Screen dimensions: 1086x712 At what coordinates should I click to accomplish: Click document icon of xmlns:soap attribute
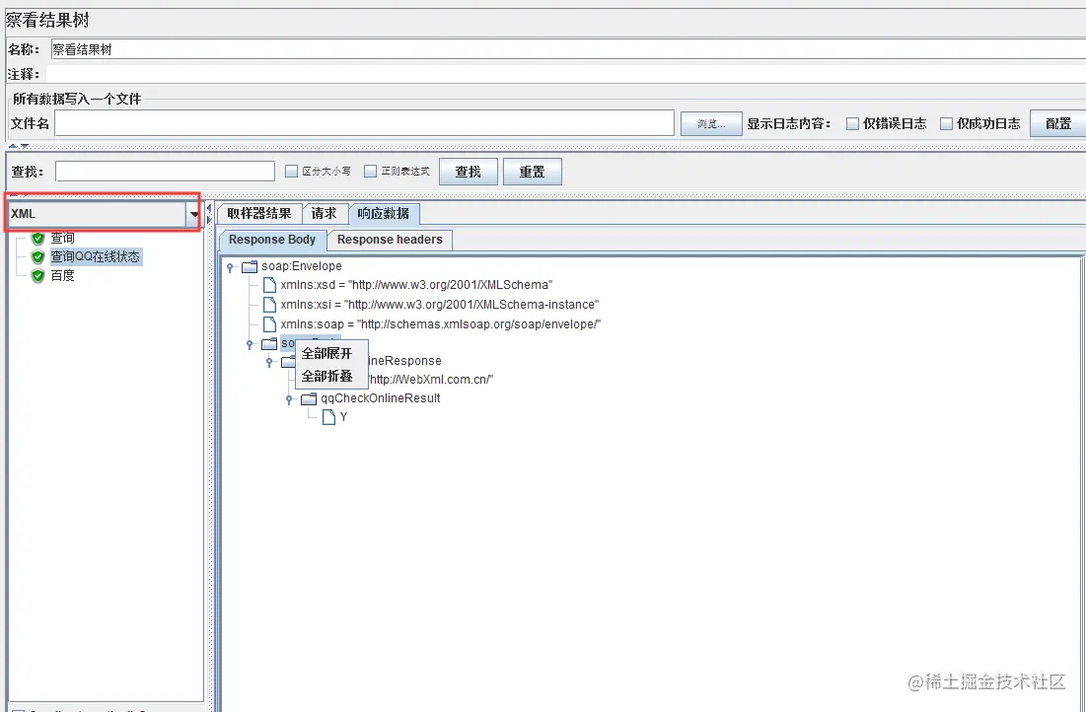pos(269,324)
